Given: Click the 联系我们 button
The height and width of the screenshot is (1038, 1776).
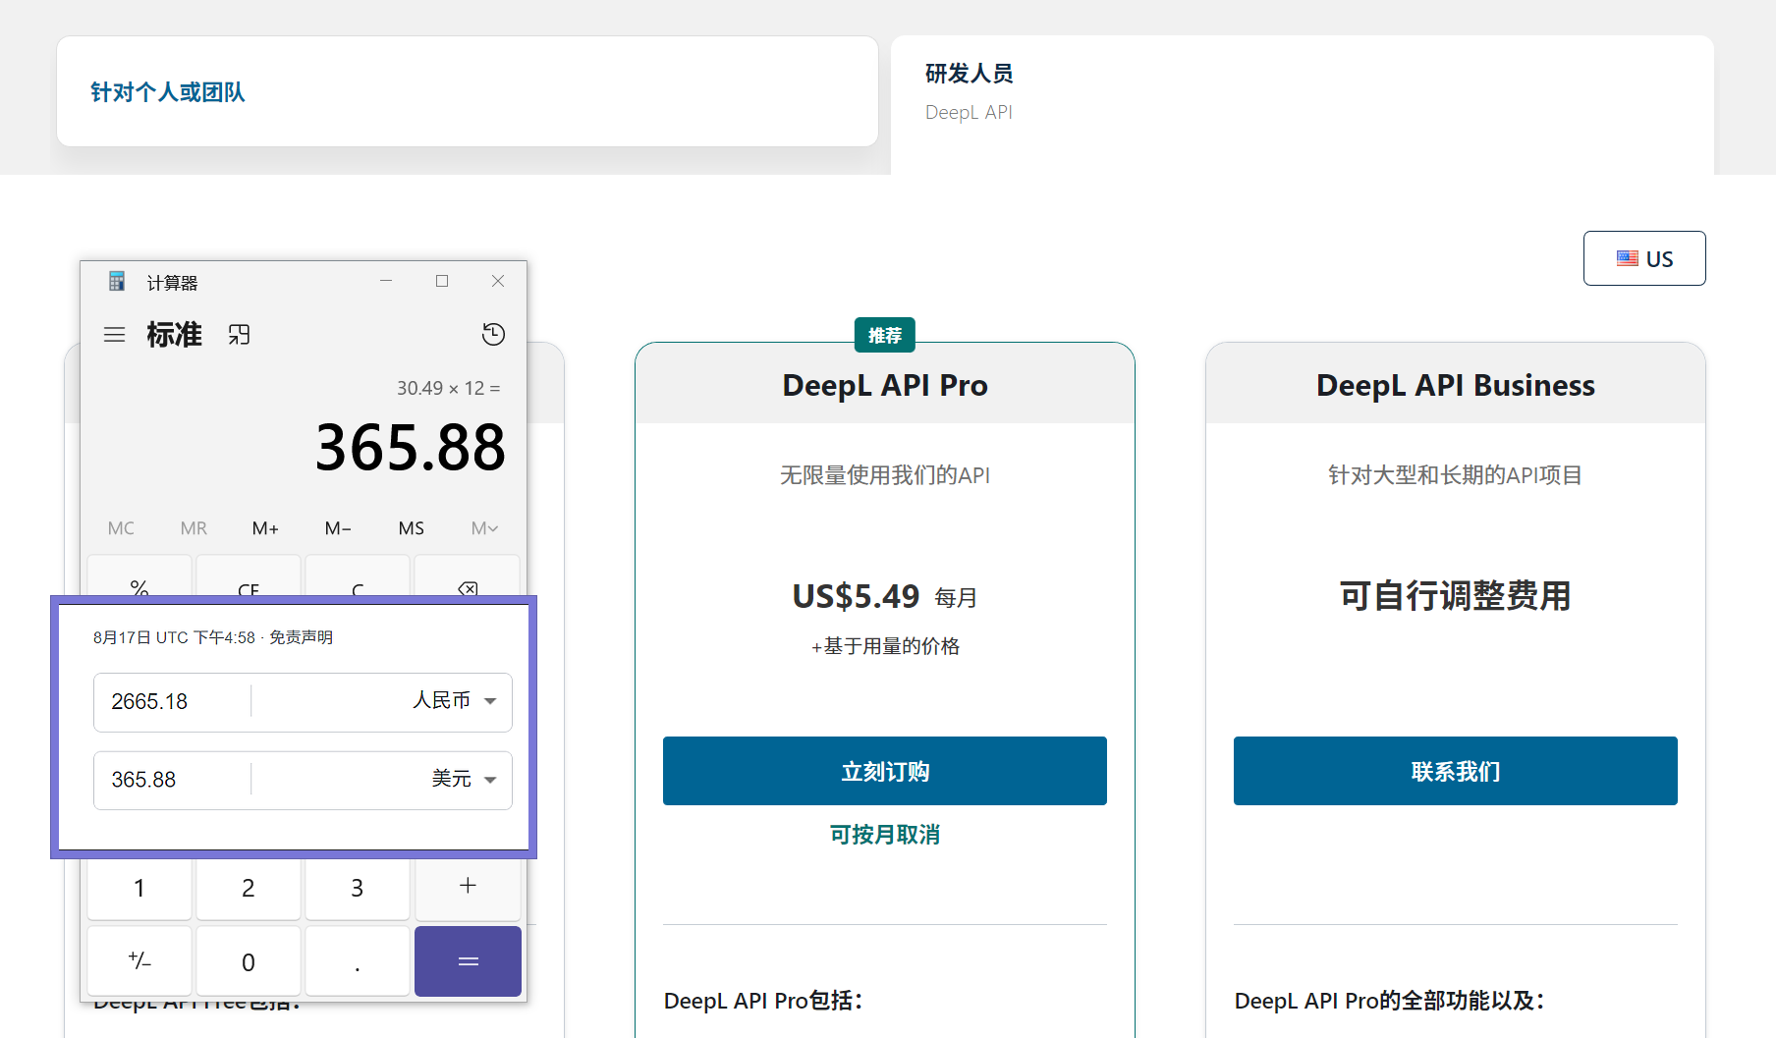Looking at the screenshot, I should coord(1455,771).
